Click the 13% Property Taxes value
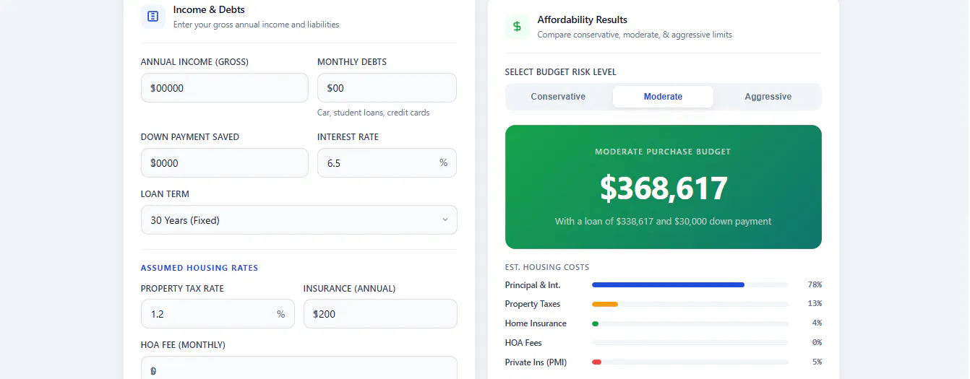 815,304
